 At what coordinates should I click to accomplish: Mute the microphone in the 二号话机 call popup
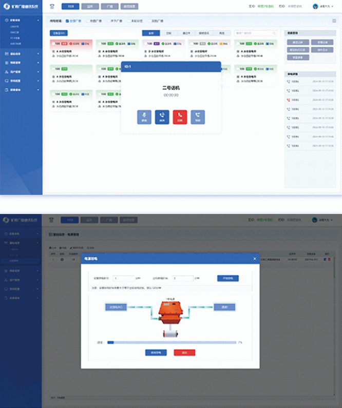tap(144, 117)
